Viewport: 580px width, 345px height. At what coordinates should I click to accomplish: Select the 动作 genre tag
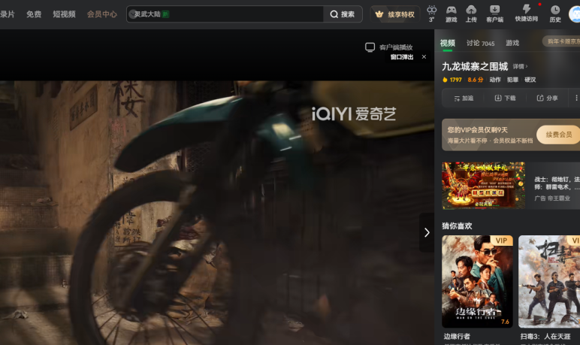(495, 80)
